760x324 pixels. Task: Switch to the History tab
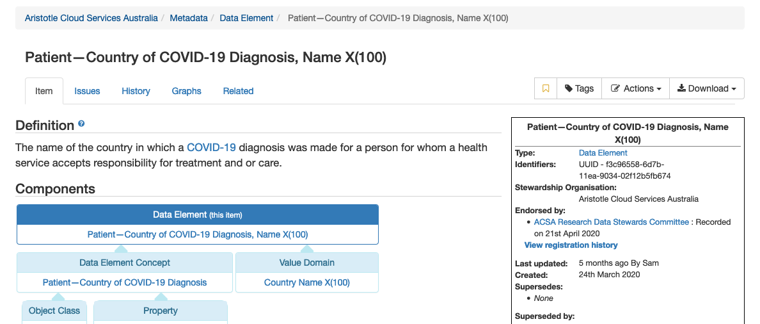pos(136,91)
